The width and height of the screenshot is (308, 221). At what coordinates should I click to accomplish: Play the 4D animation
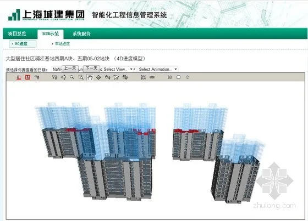coord(188,77)
